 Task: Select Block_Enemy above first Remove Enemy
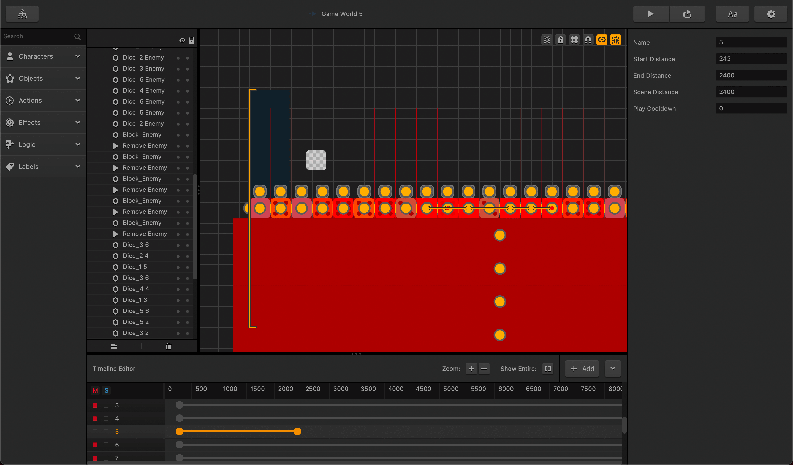[x=142, y=135]
